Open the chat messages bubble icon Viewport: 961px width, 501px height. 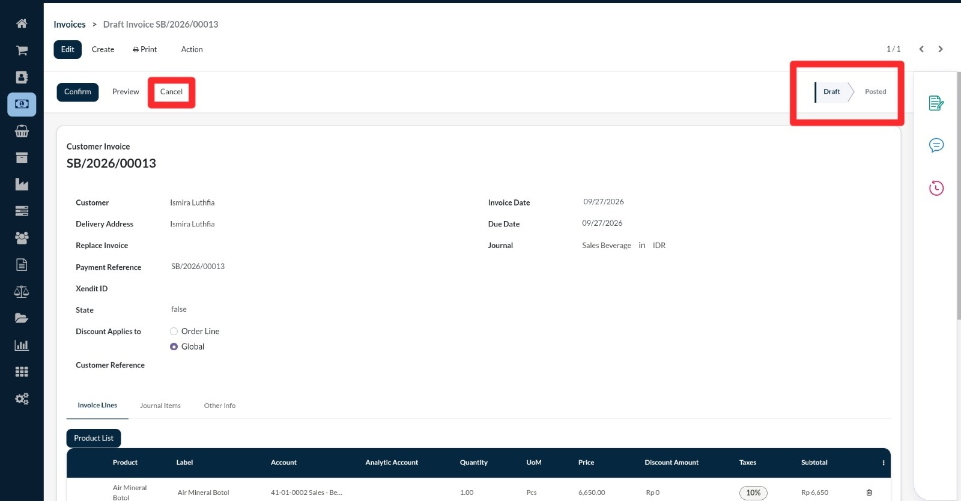coord(936,145)
